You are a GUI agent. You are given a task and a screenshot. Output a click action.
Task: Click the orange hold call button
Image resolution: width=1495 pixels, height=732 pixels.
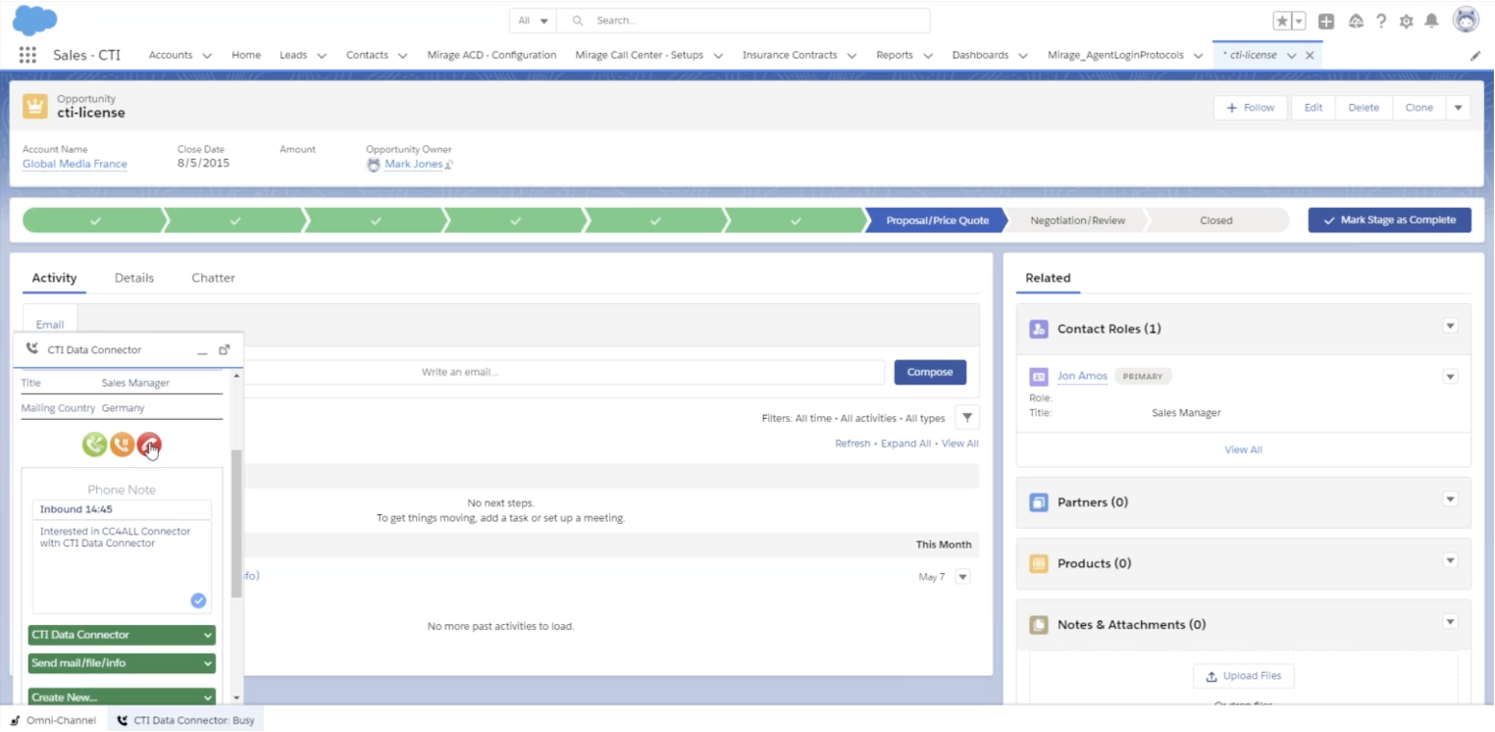[122, 445]
